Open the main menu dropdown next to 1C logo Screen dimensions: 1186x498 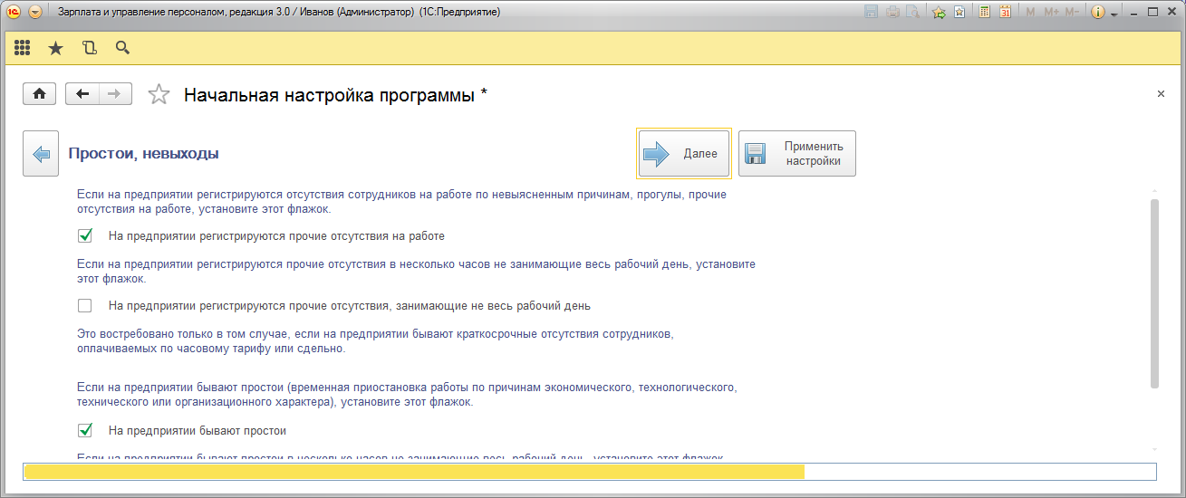click(35, 13)
